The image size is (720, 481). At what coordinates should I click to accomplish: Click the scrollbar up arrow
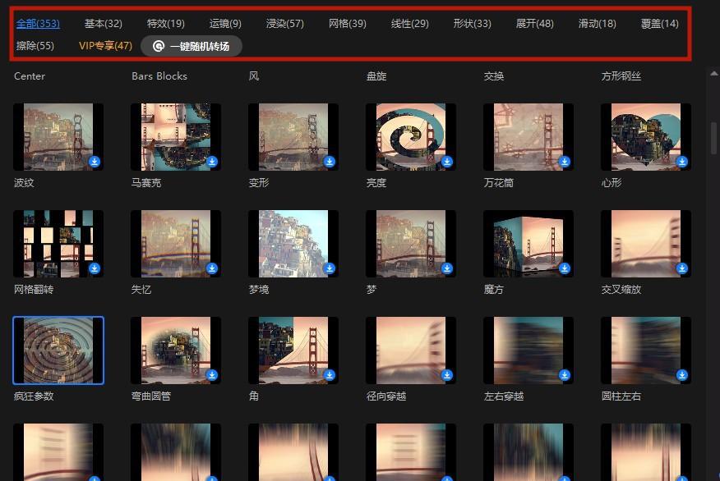(x=714, y=73)
